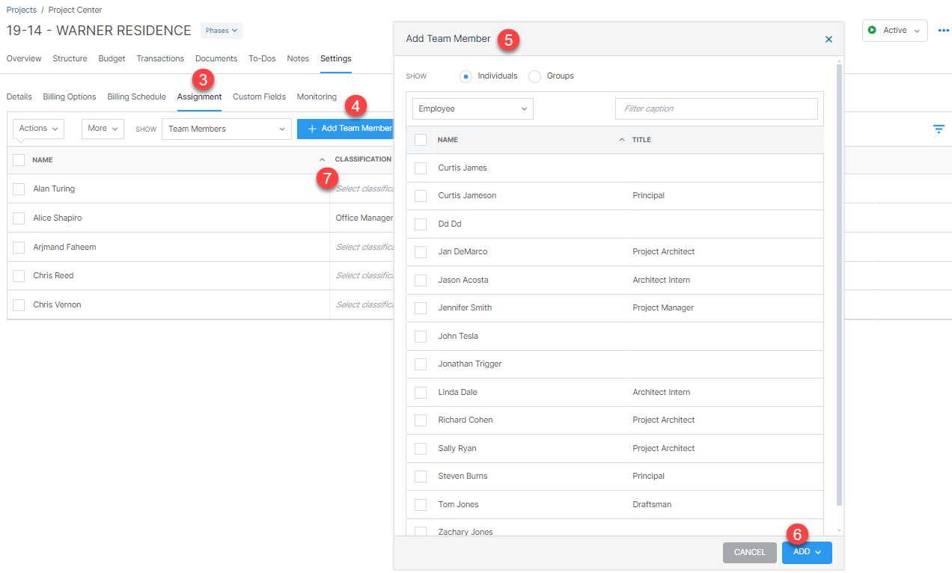The height and width of the screenshot is (573, 952).
Task: Click the Filter caption input field
Action: tap(715, 108)
